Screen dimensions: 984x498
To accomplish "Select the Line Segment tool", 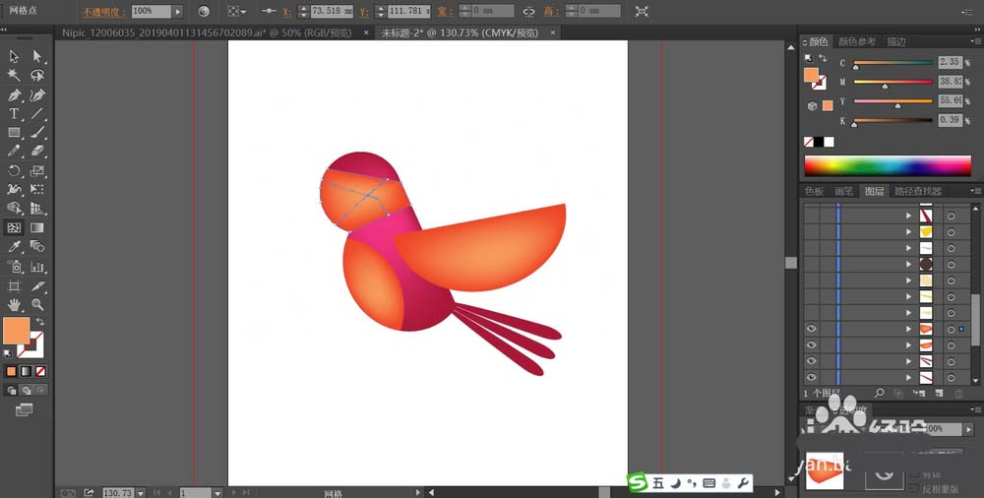I will (37, 113).
